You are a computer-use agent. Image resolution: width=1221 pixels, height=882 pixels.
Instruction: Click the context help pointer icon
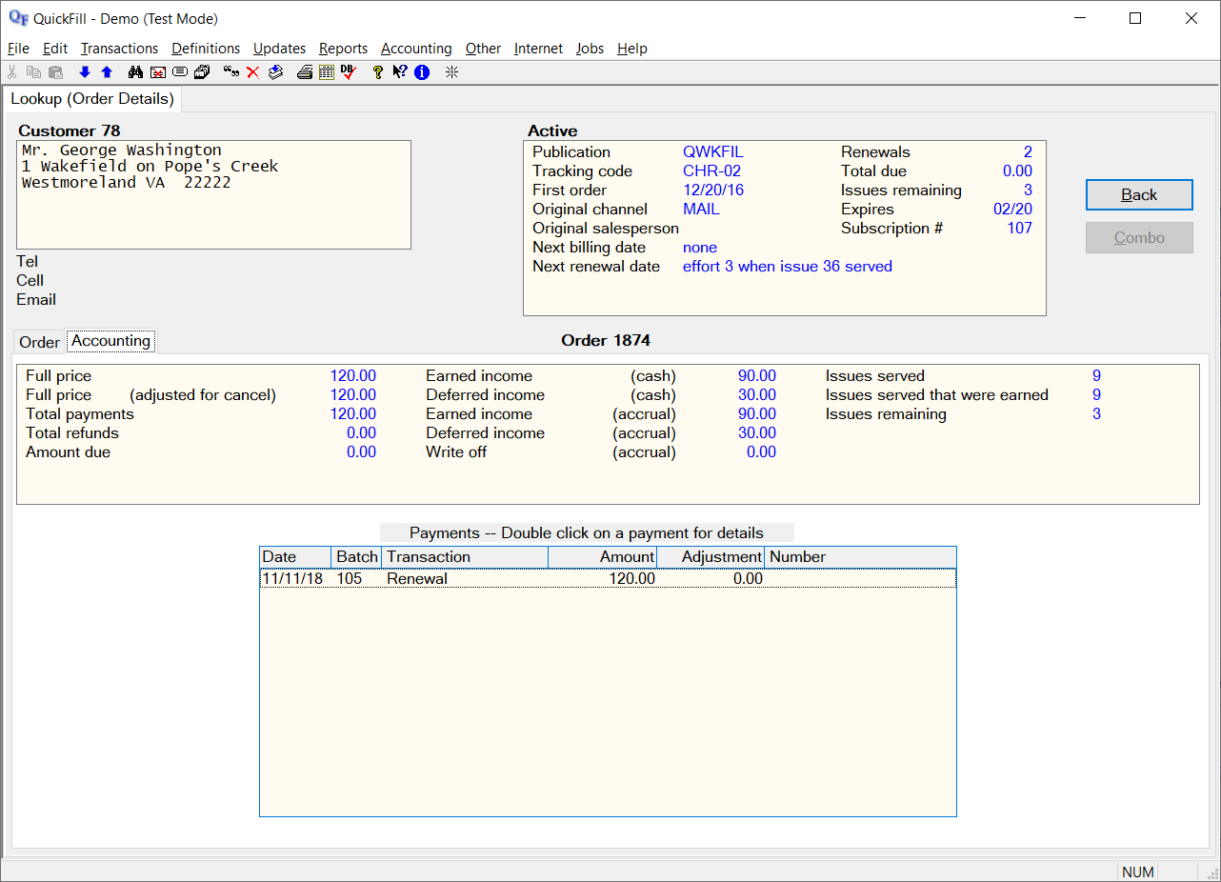tap(400, 72)
